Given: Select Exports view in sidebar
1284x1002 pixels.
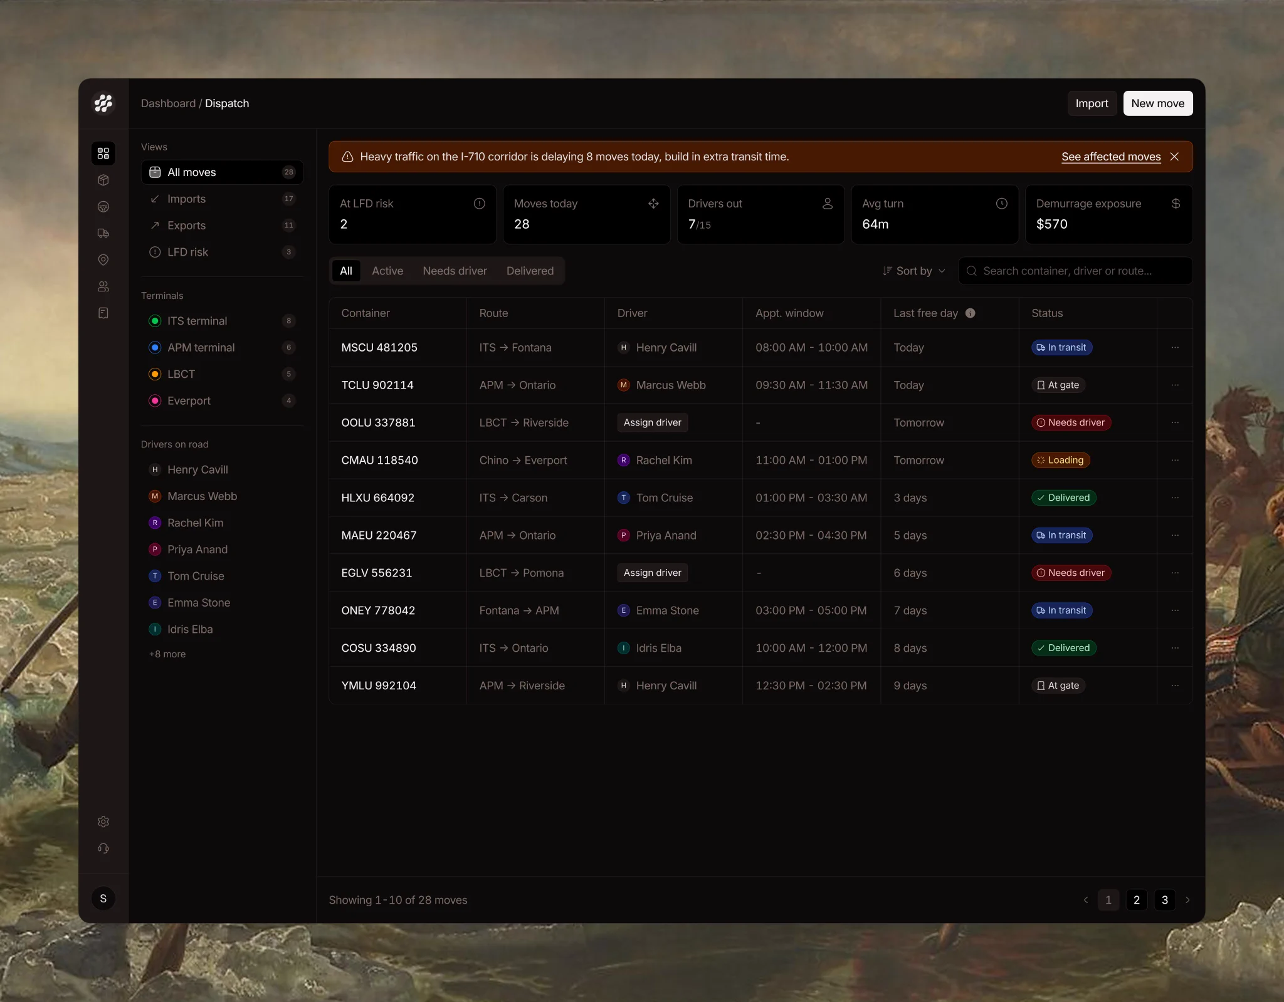Looking at the screenshot, I should (x=222, y=226).
